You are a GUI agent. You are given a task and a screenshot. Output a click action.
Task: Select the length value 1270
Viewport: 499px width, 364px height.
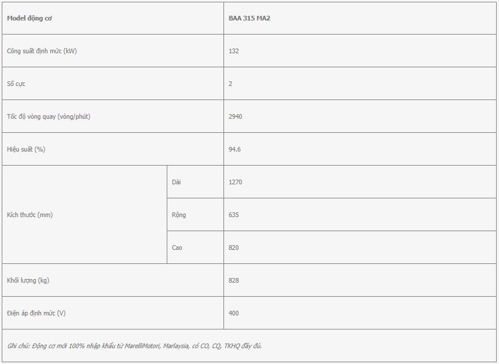coord(235,182)
